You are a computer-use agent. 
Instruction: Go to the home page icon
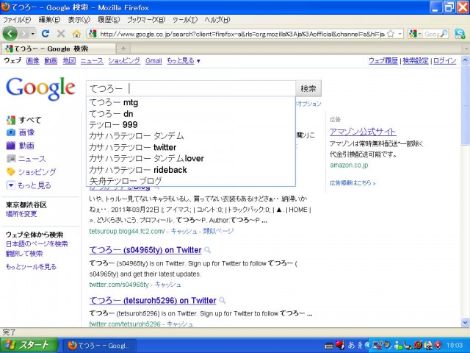click(76, 34)
